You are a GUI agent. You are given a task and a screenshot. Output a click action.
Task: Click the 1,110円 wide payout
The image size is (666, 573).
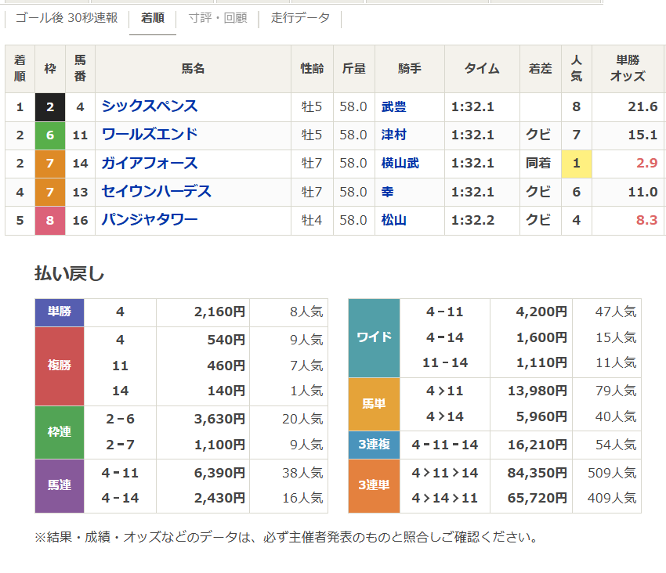[x=541, y=363]
